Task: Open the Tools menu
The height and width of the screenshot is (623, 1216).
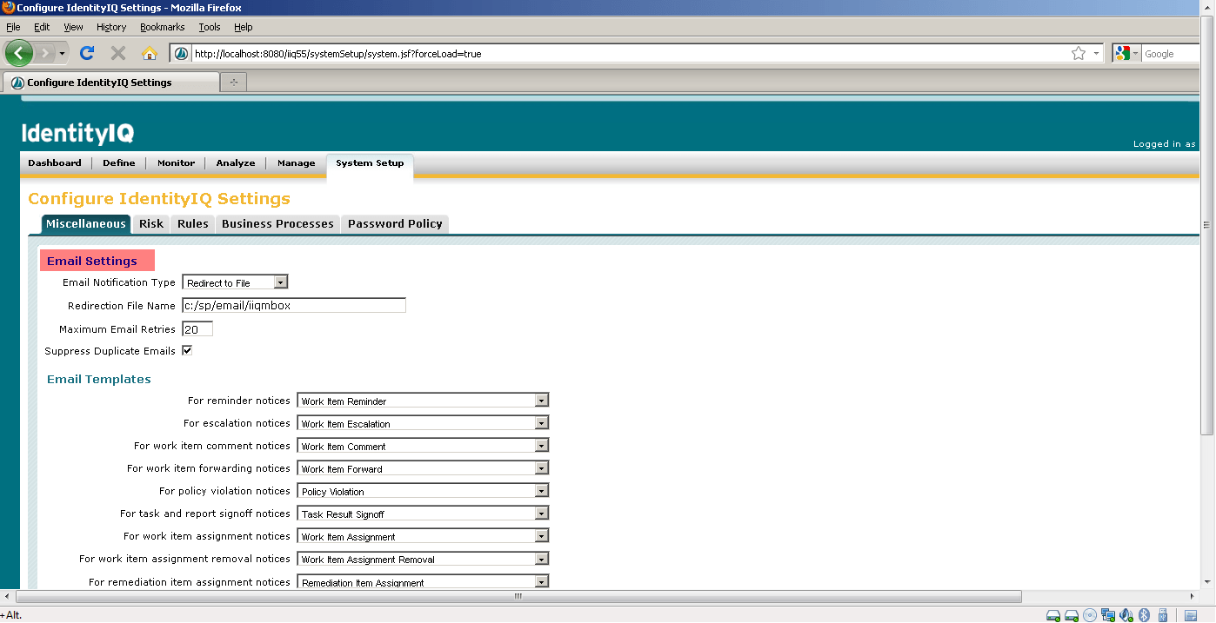Action: point(210,27)
